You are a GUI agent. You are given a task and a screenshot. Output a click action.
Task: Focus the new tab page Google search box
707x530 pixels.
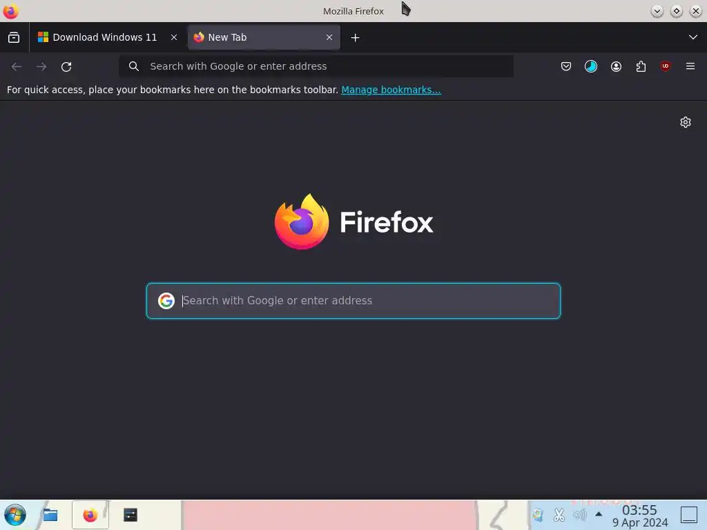[x=353, y=301]
